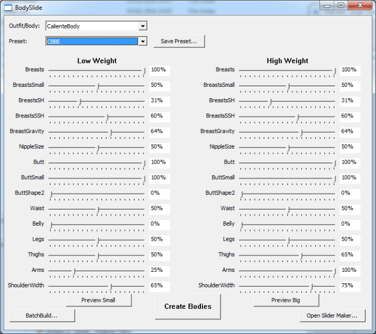
Task: Click the Low Weight Legs slider thumb
Action: [x=97, y=241]
